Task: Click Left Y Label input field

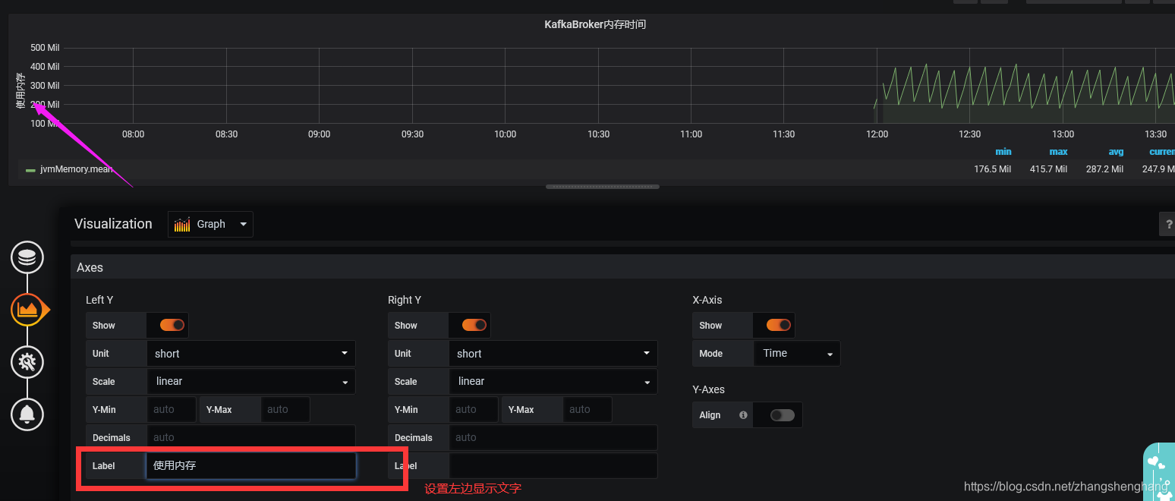Action: coord(250,465)
